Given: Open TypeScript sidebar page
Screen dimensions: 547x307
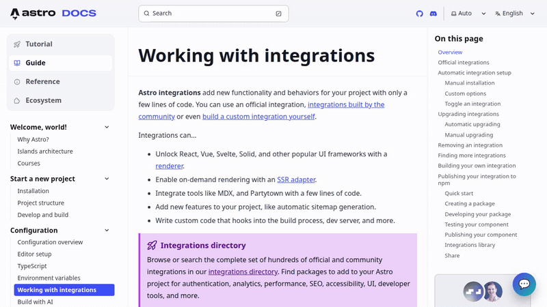Looking at the screenshot, I should [32, 266].
